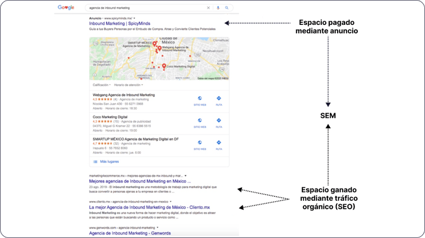Click 'Horario de cierre: 18:30' text
Viewport: 425px width, 238px height.
click(x=121, y=108)
